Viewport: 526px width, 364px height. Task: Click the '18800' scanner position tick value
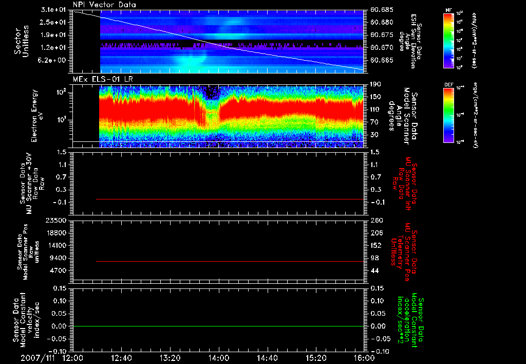[x=56, y=233]
